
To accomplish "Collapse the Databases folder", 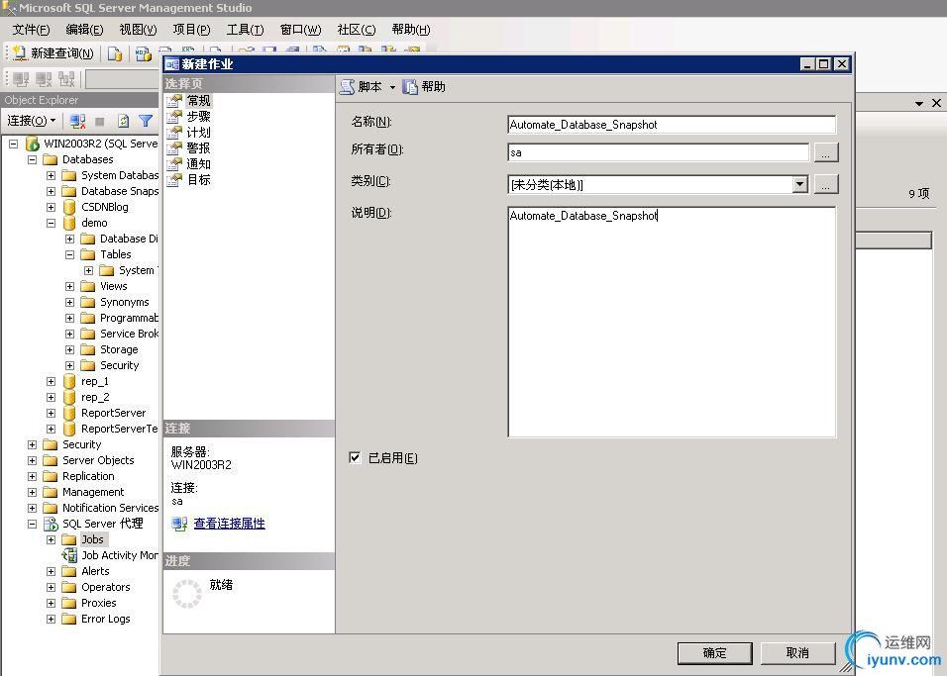I will coord(32,159).
